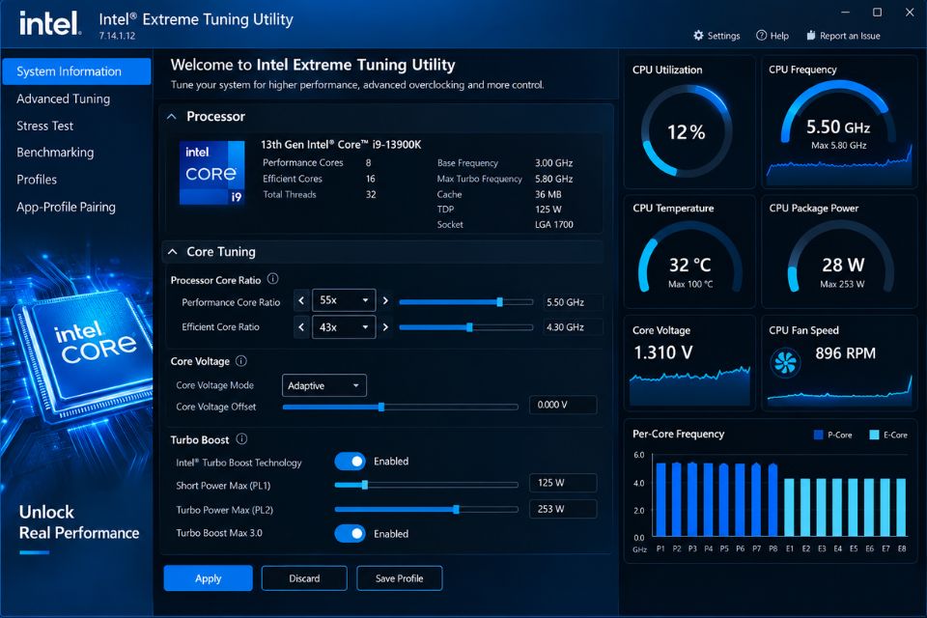Open Settings via the gear icon
Viewport: 927px width, 618px height.
(698, 36)
